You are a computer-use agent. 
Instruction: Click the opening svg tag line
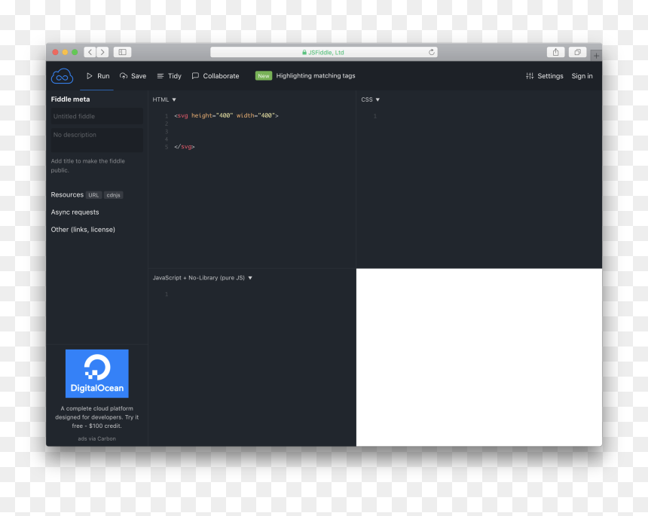click(x=226, y=116)
